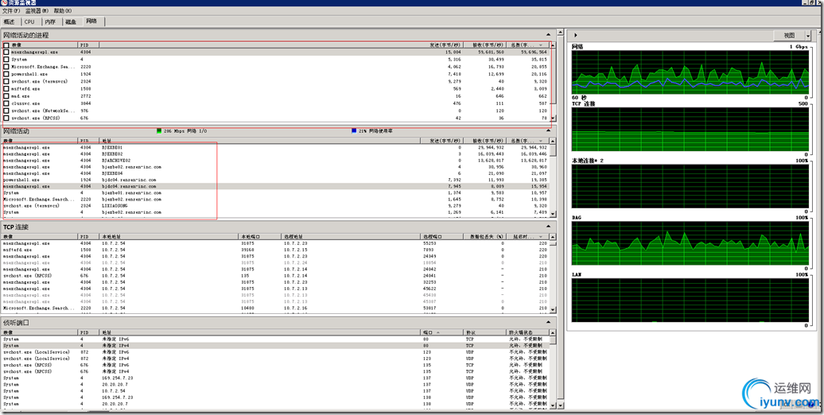
Task: Sort listening ports by 防火墙状态 column
Action: tap(527, 332)
